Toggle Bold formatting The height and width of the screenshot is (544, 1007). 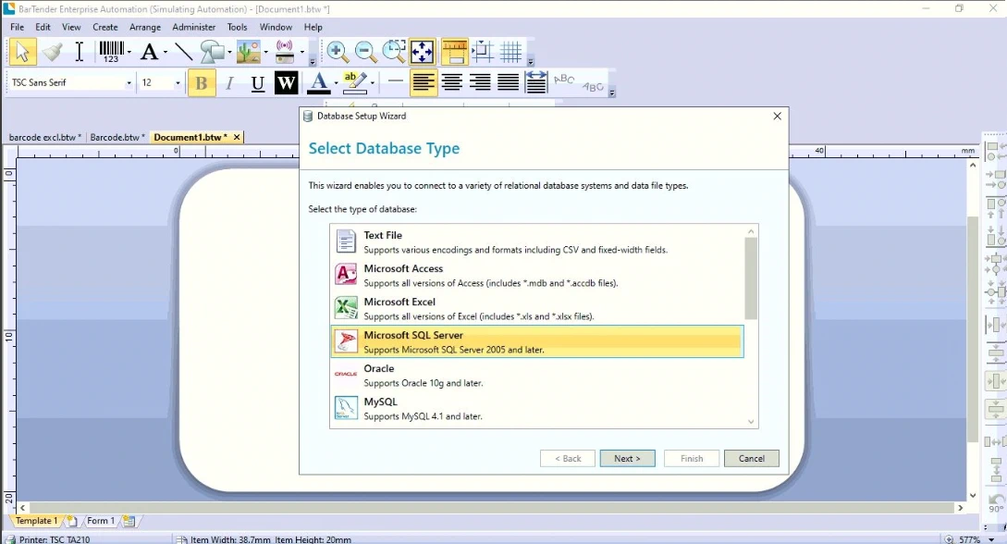click(x=201, y=83)
